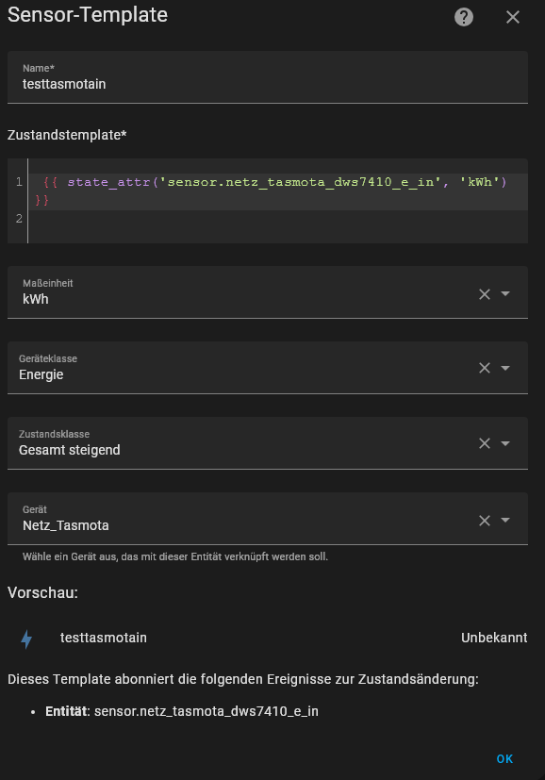Expand the Geräteklasse dropdown arrow
This screenshot has height=780, width=545.
tap(505, 368)
